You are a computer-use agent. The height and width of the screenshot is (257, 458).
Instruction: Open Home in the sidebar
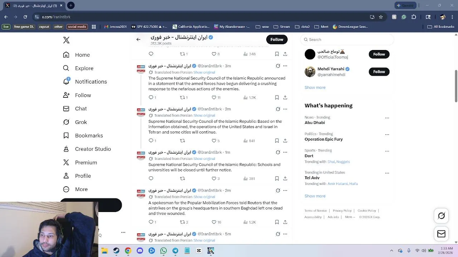(76, 55)
